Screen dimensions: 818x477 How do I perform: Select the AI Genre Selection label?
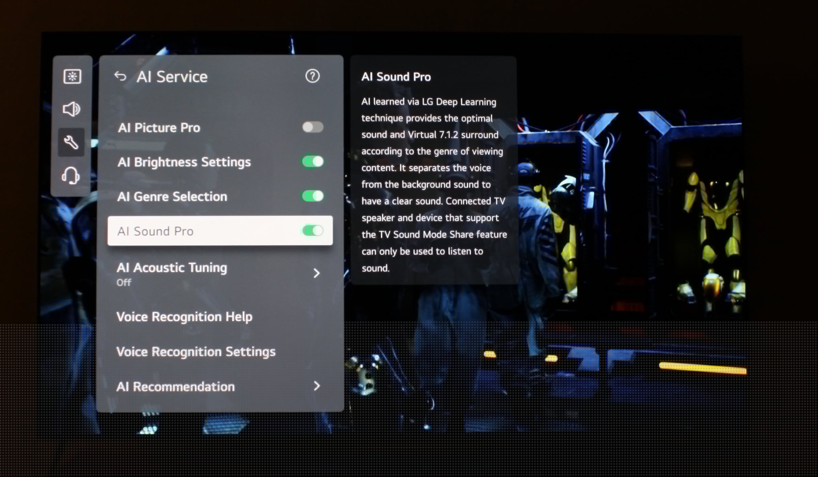click(172, 197)
